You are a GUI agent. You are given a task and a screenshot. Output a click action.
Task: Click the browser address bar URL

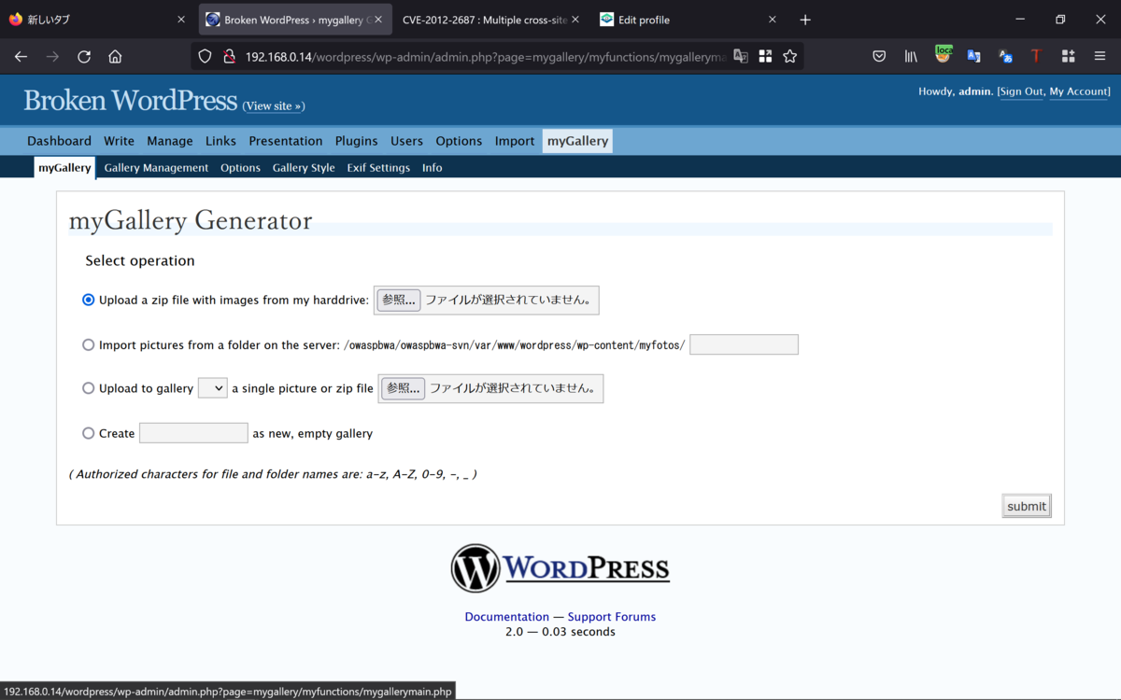click(486, 57)
